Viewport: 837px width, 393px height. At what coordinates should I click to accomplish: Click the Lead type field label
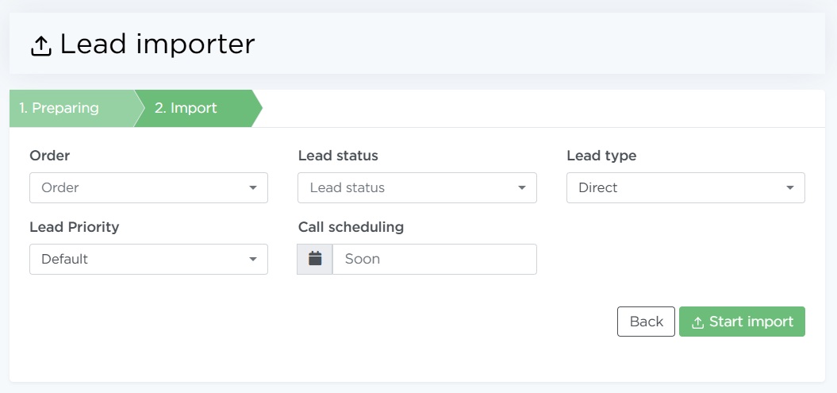pyautogui.click(x=601, y=156)
